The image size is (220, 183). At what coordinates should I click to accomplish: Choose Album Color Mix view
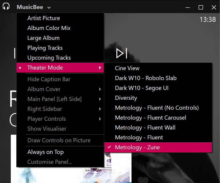(x=60, y=28)
